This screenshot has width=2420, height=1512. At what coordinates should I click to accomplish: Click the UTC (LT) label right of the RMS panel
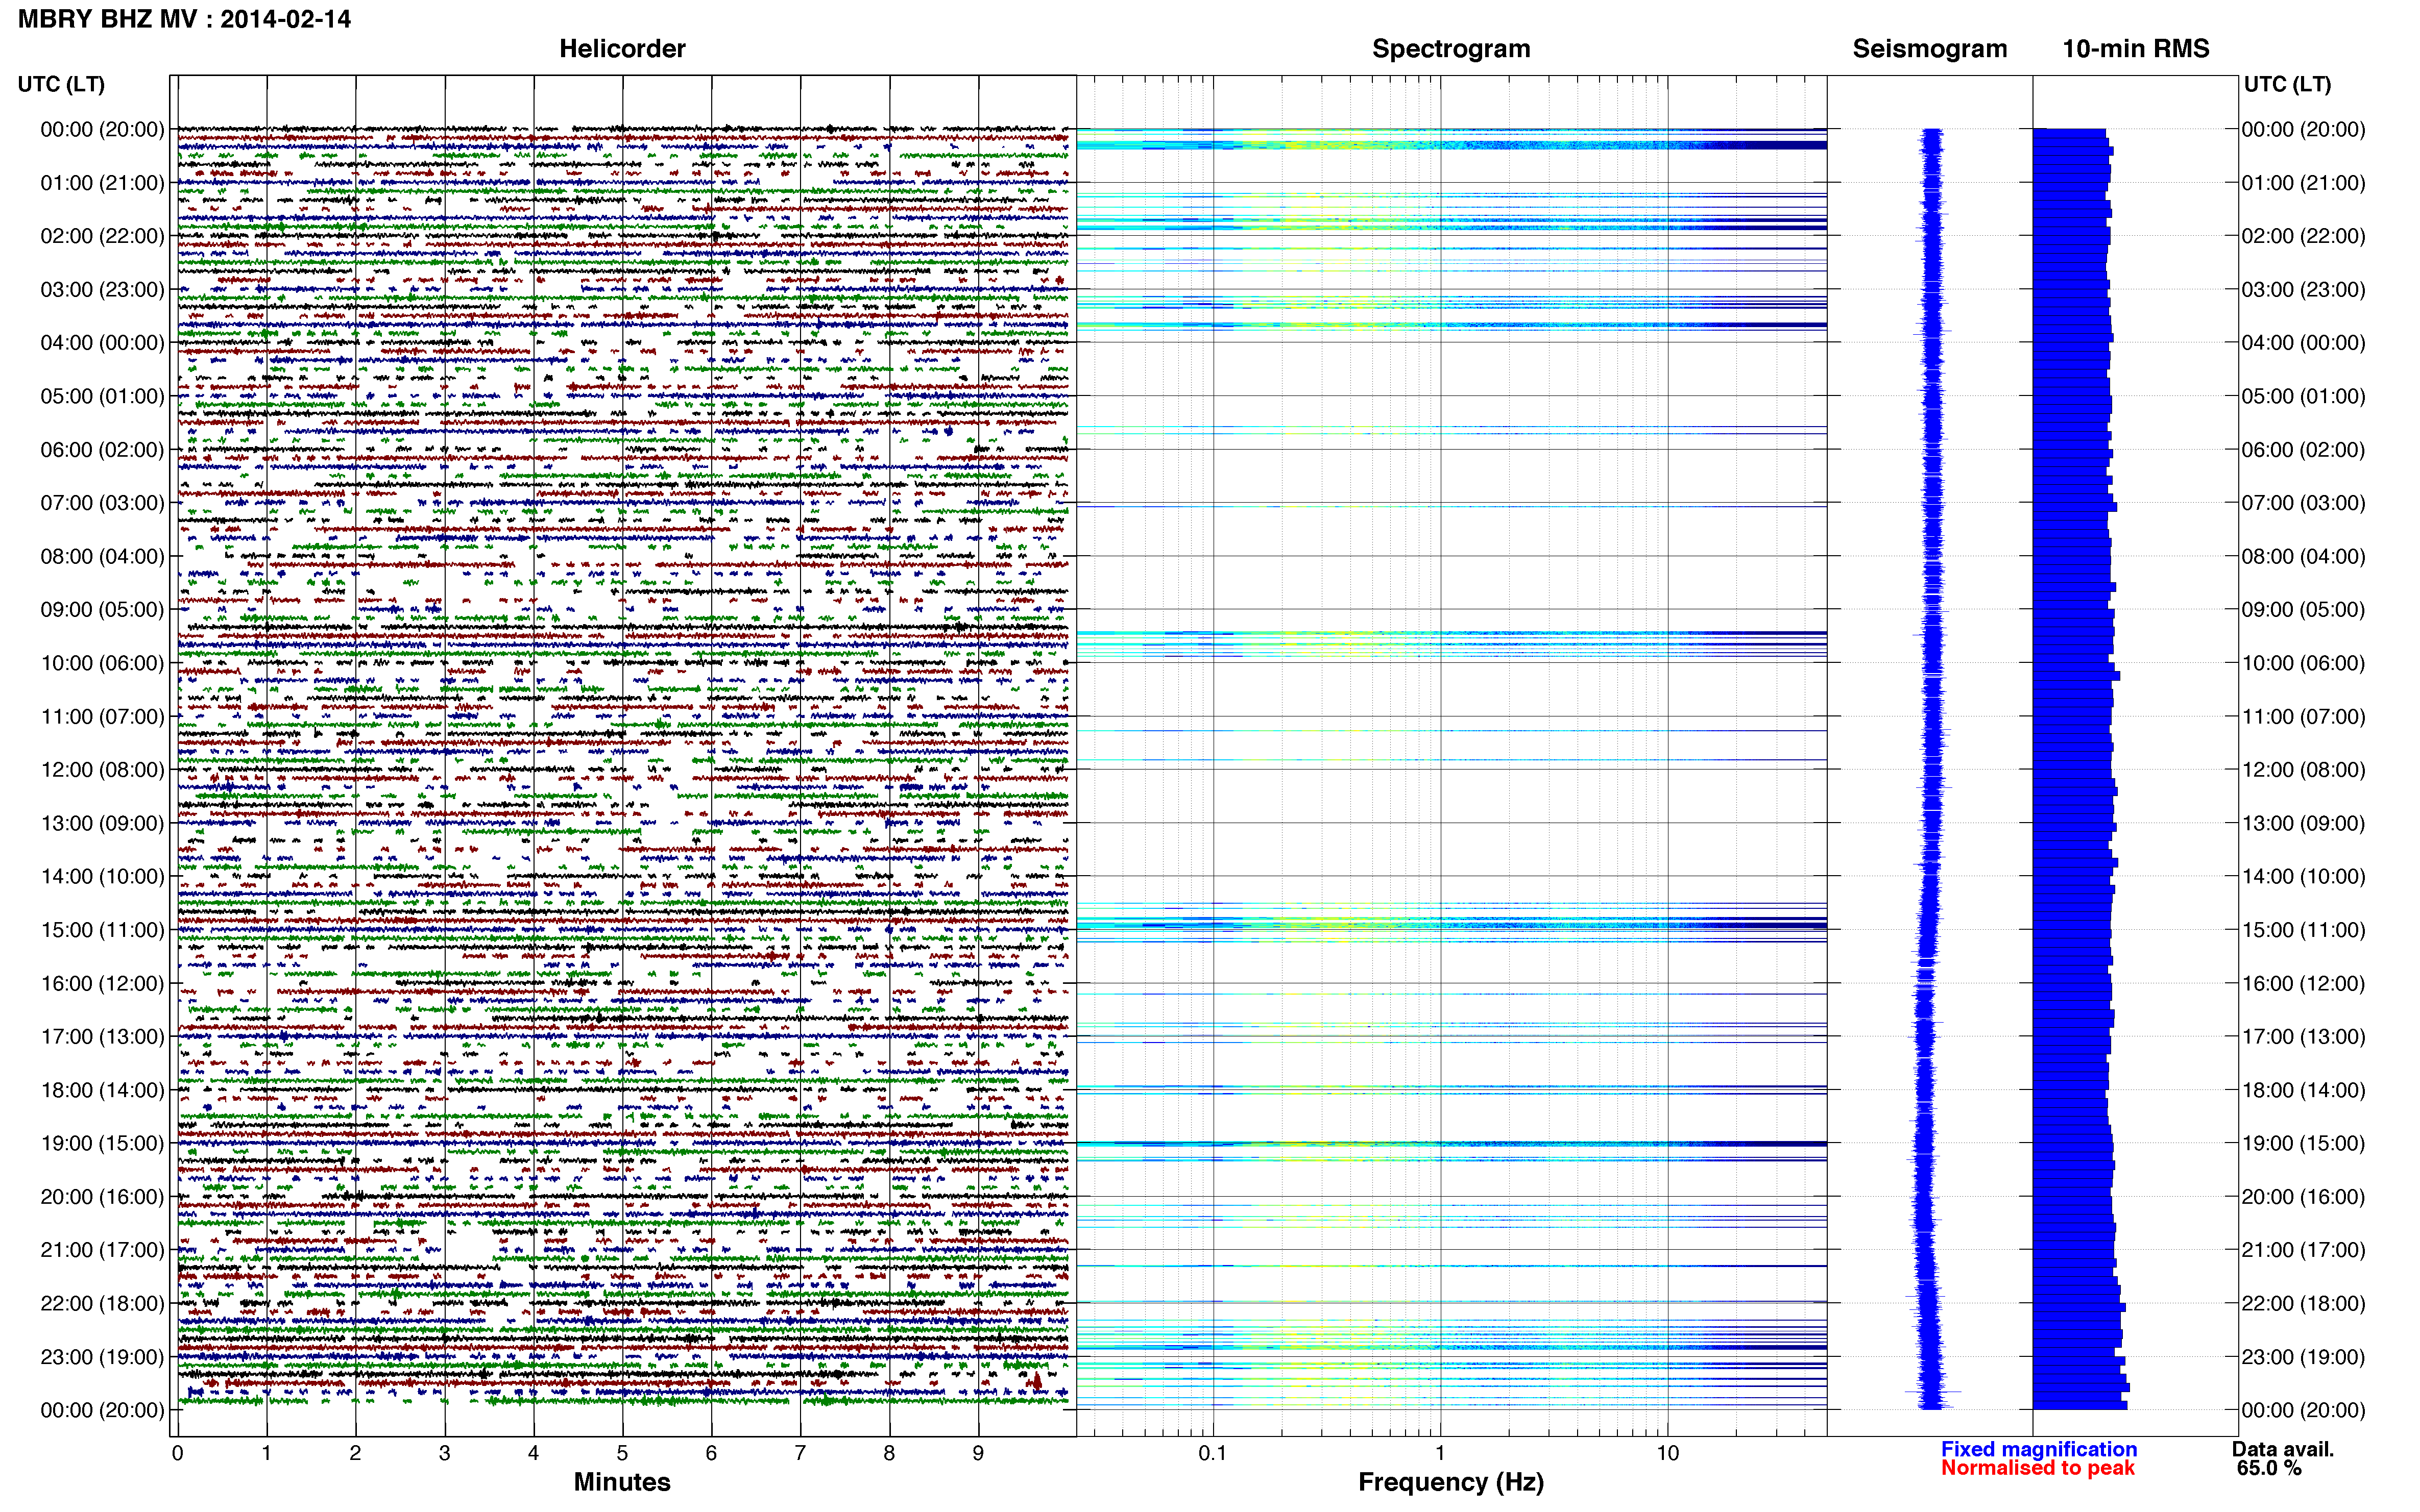point(2287,84)
